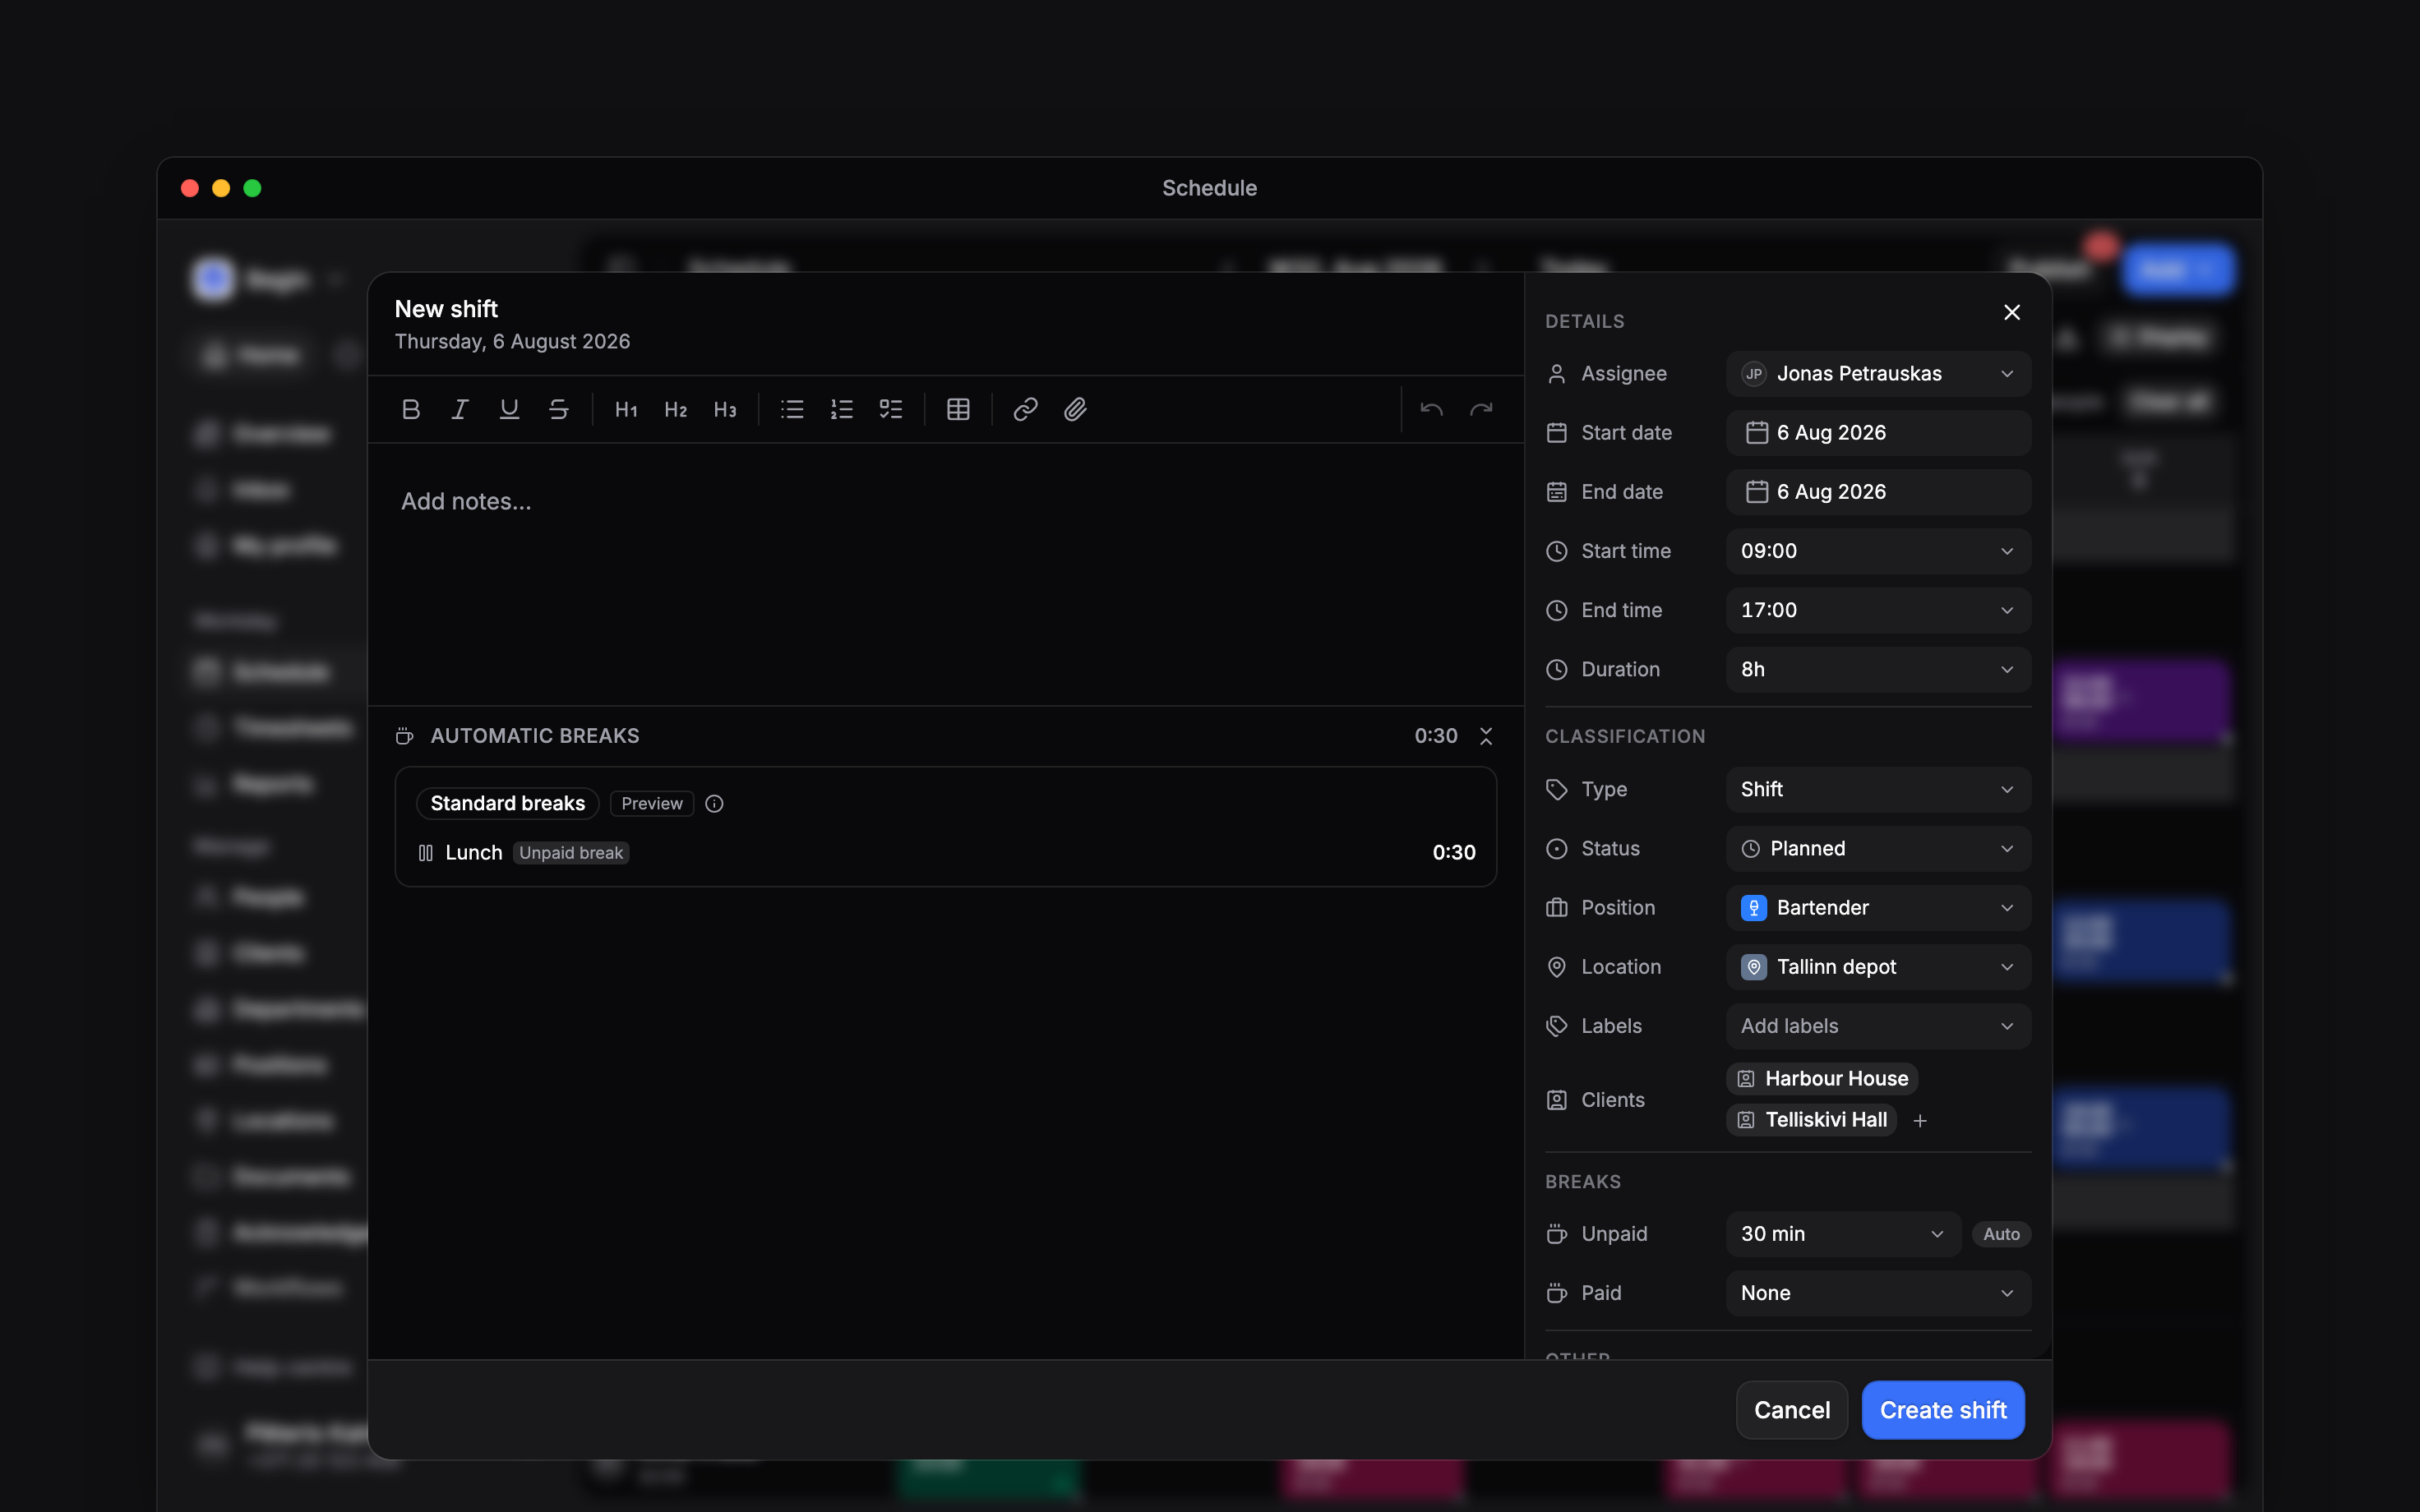The width and height of the screenshot is (2420, 1512).
Task: Open the End time dropdown
Action: point(1878,610)
